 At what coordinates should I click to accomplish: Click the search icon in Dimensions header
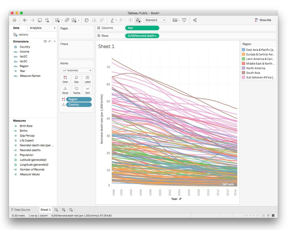point(50,42)
